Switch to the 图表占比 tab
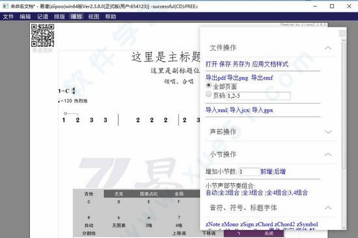Image resolution: width=358 pixels, height=238 pixels. click(x=148, y=194)
